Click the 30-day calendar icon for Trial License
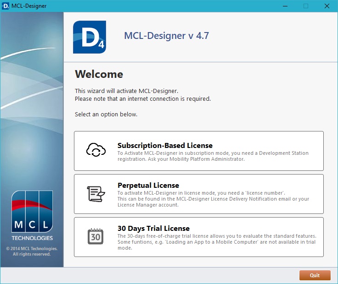Viewport: 338px width, 284px height. point(96,236)
